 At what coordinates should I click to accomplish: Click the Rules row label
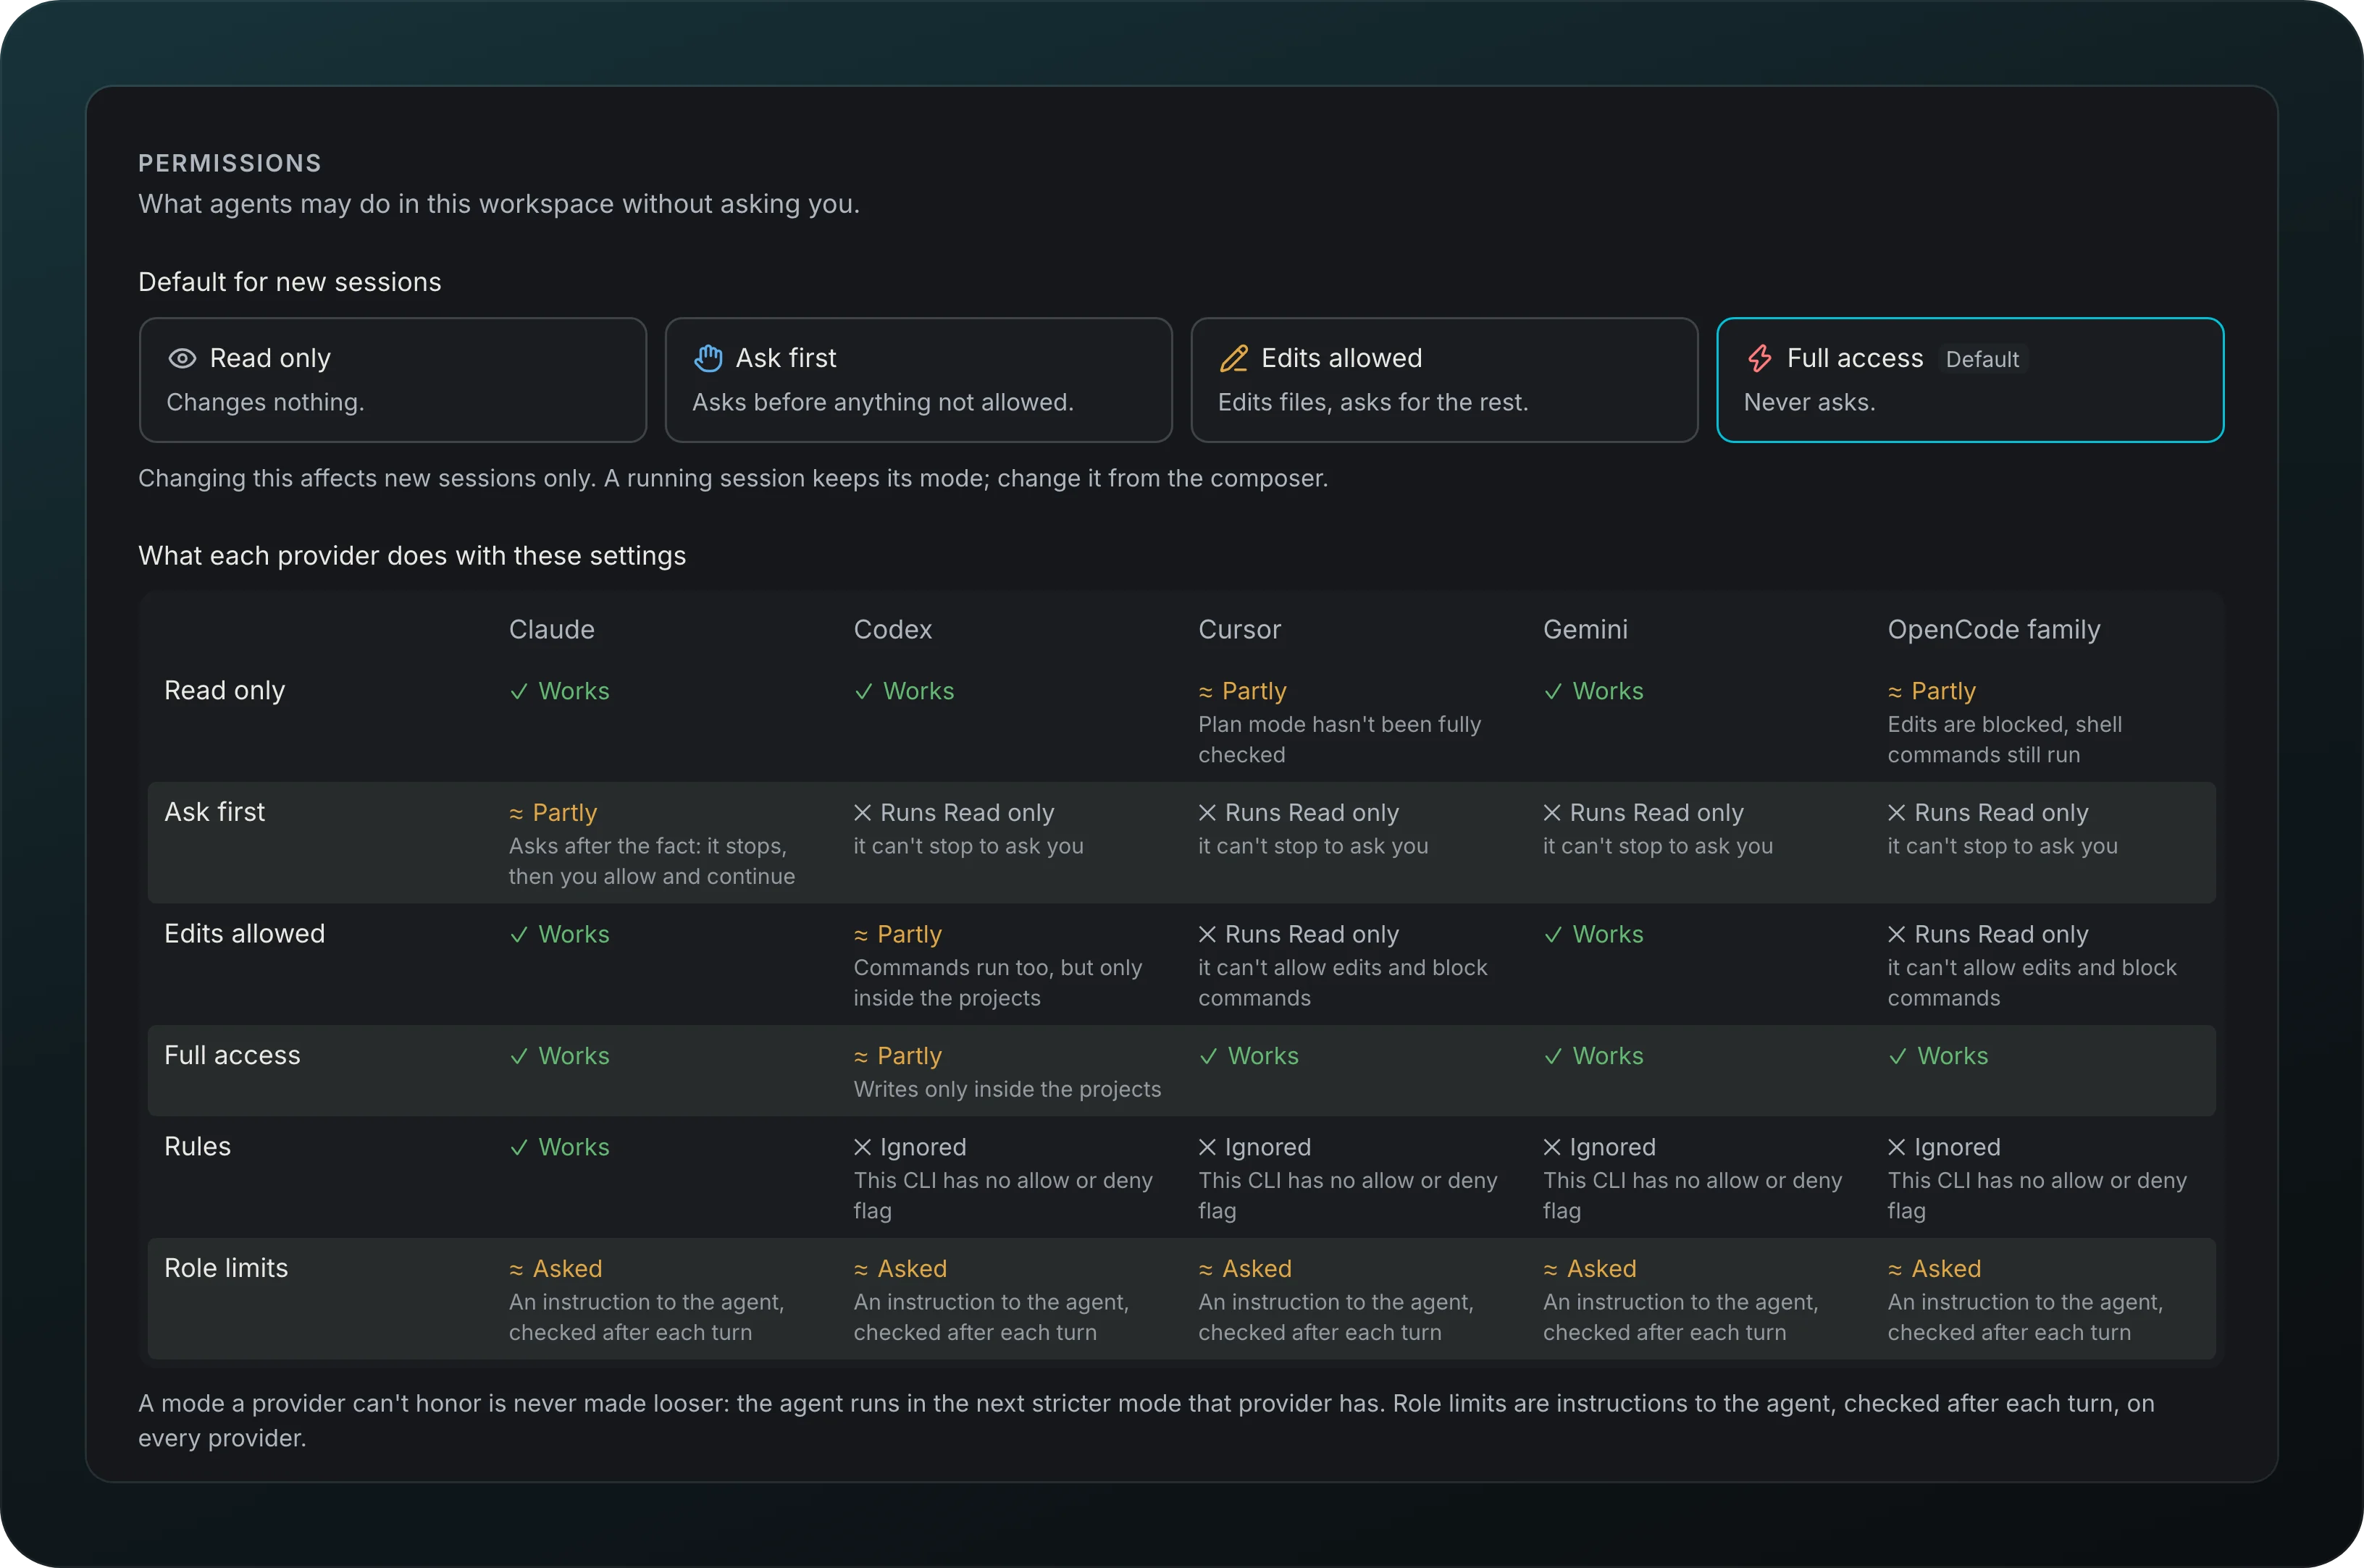(198, 1146)
